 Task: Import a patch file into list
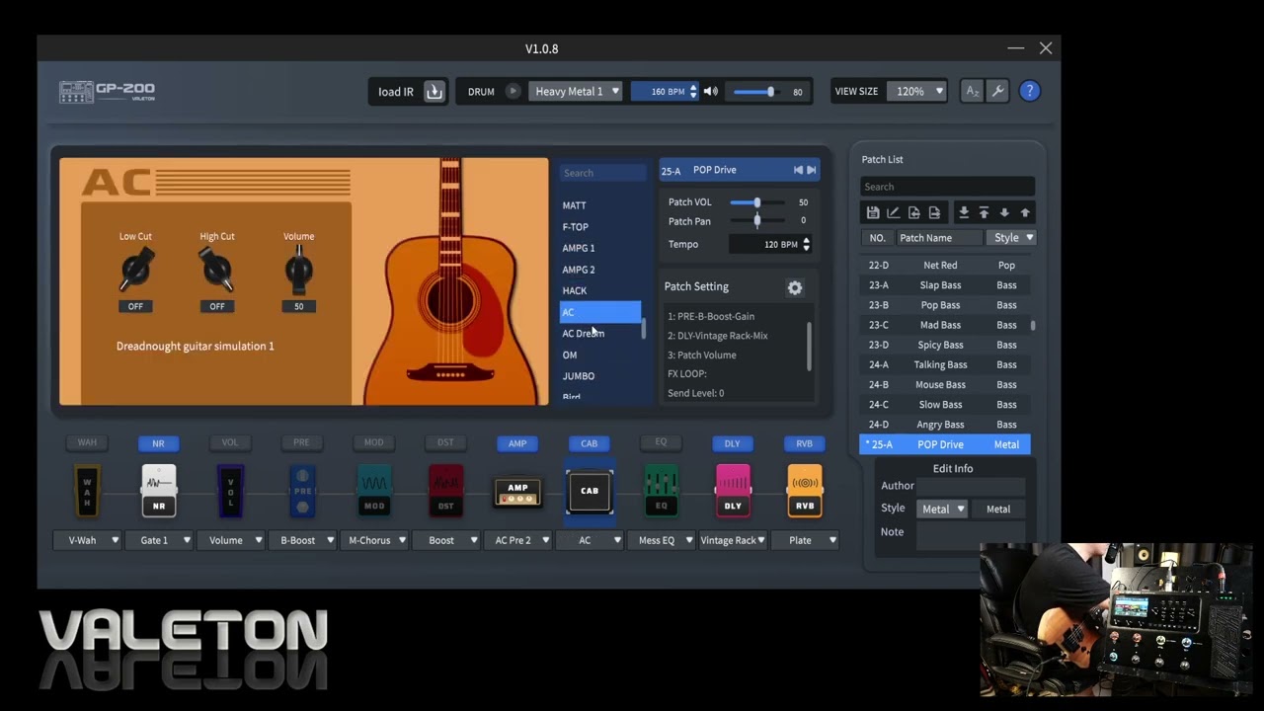click(914, 212)
